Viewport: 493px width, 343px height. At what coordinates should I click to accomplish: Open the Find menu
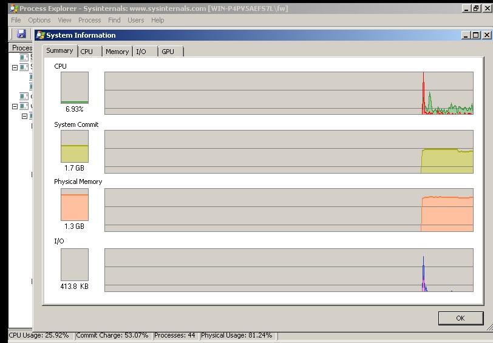click(x=114, y=20)
